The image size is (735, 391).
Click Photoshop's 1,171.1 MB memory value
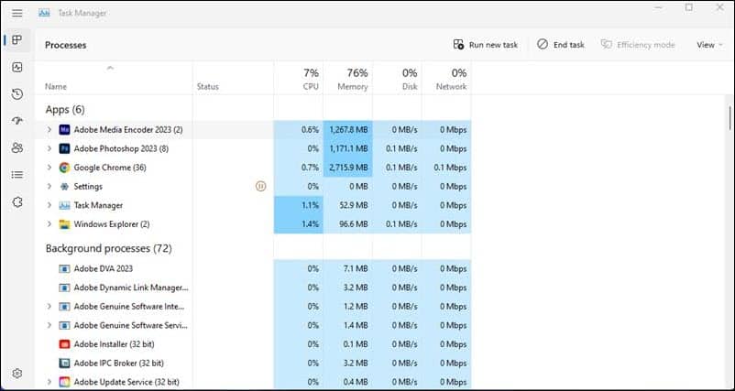pyautogui.click(x=348, y=148)
